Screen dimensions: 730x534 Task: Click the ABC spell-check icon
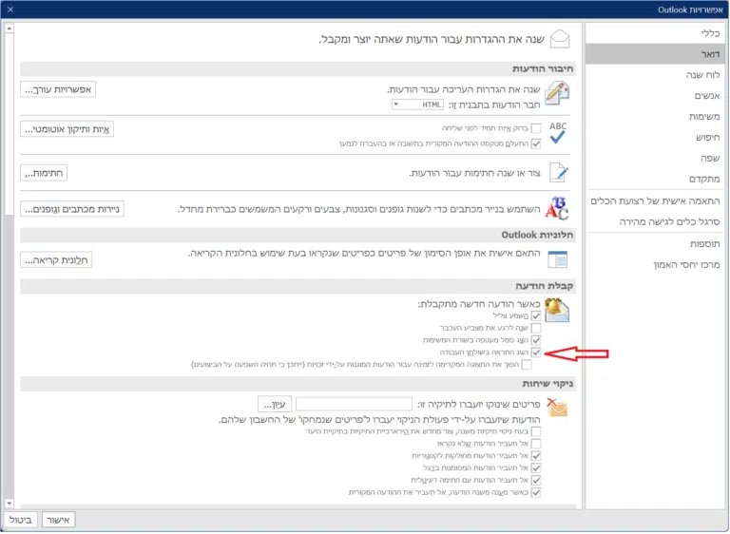558,133
